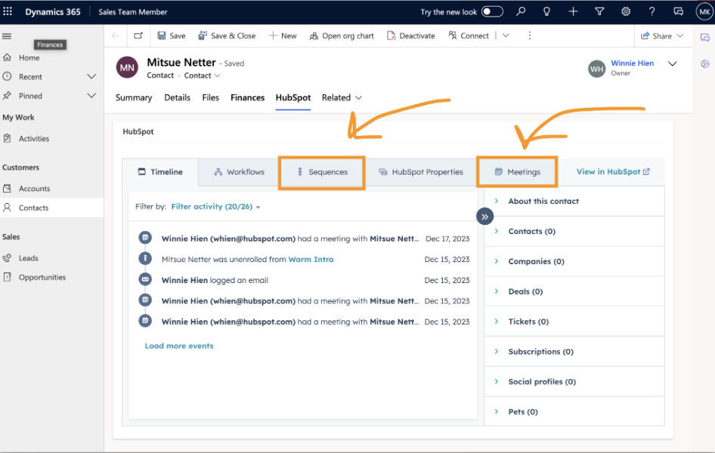Click the View in HubSpot link

[613, 171]
